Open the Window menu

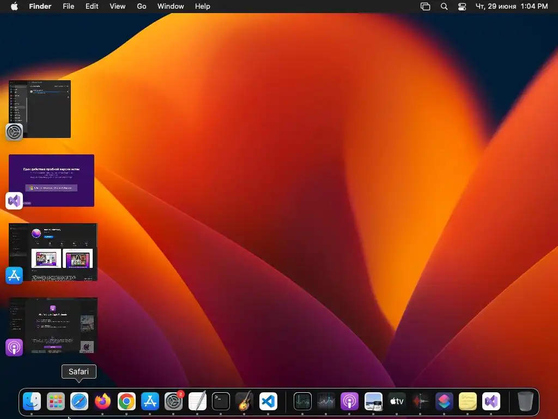point(171,6)
